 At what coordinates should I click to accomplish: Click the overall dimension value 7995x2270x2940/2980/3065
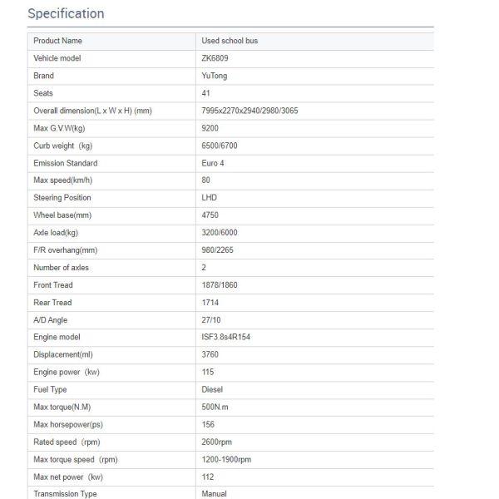tap(249, 111)
